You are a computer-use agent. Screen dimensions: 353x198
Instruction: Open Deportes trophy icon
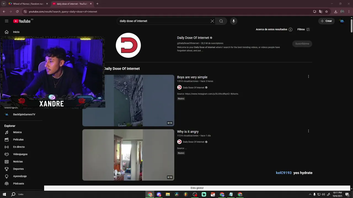(x=7, y=169)
